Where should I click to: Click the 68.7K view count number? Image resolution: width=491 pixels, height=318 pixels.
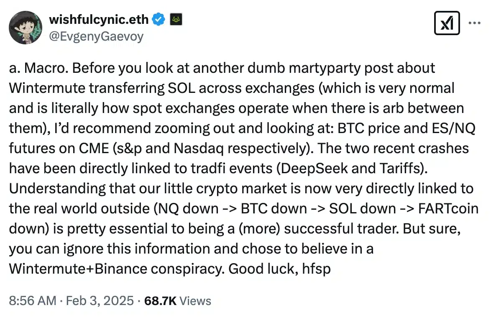pyautogui.click(x=160, y=300)
